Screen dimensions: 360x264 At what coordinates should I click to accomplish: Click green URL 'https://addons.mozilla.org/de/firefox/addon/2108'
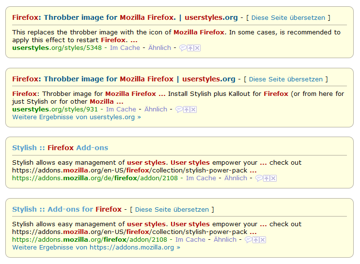(95, 178)
